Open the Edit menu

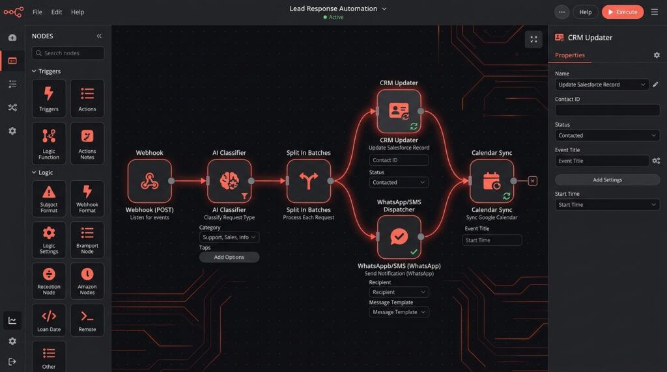[x=57, y=12]
